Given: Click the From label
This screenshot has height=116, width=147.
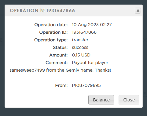Looking at the screenshot, I should coord(61,85).
